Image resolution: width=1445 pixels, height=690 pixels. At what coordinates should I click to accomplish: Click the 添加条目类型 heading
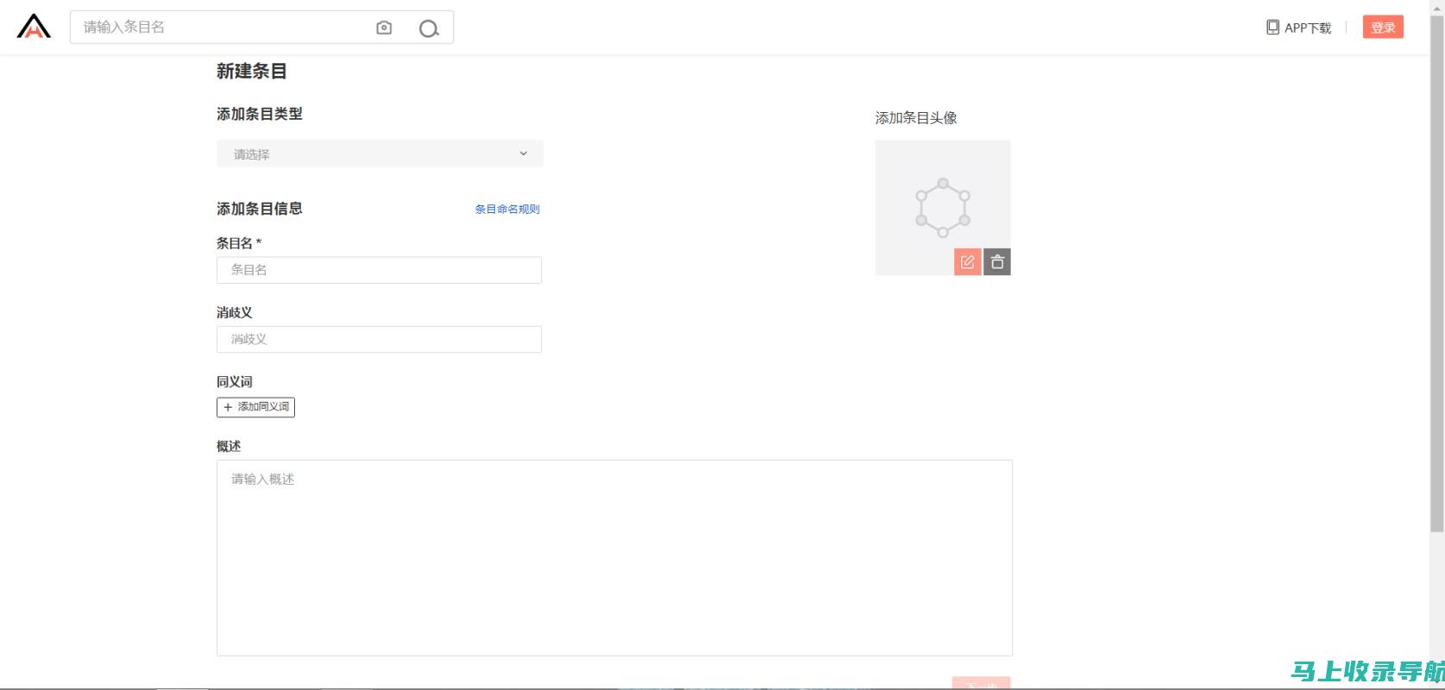(x=260, y=114)
